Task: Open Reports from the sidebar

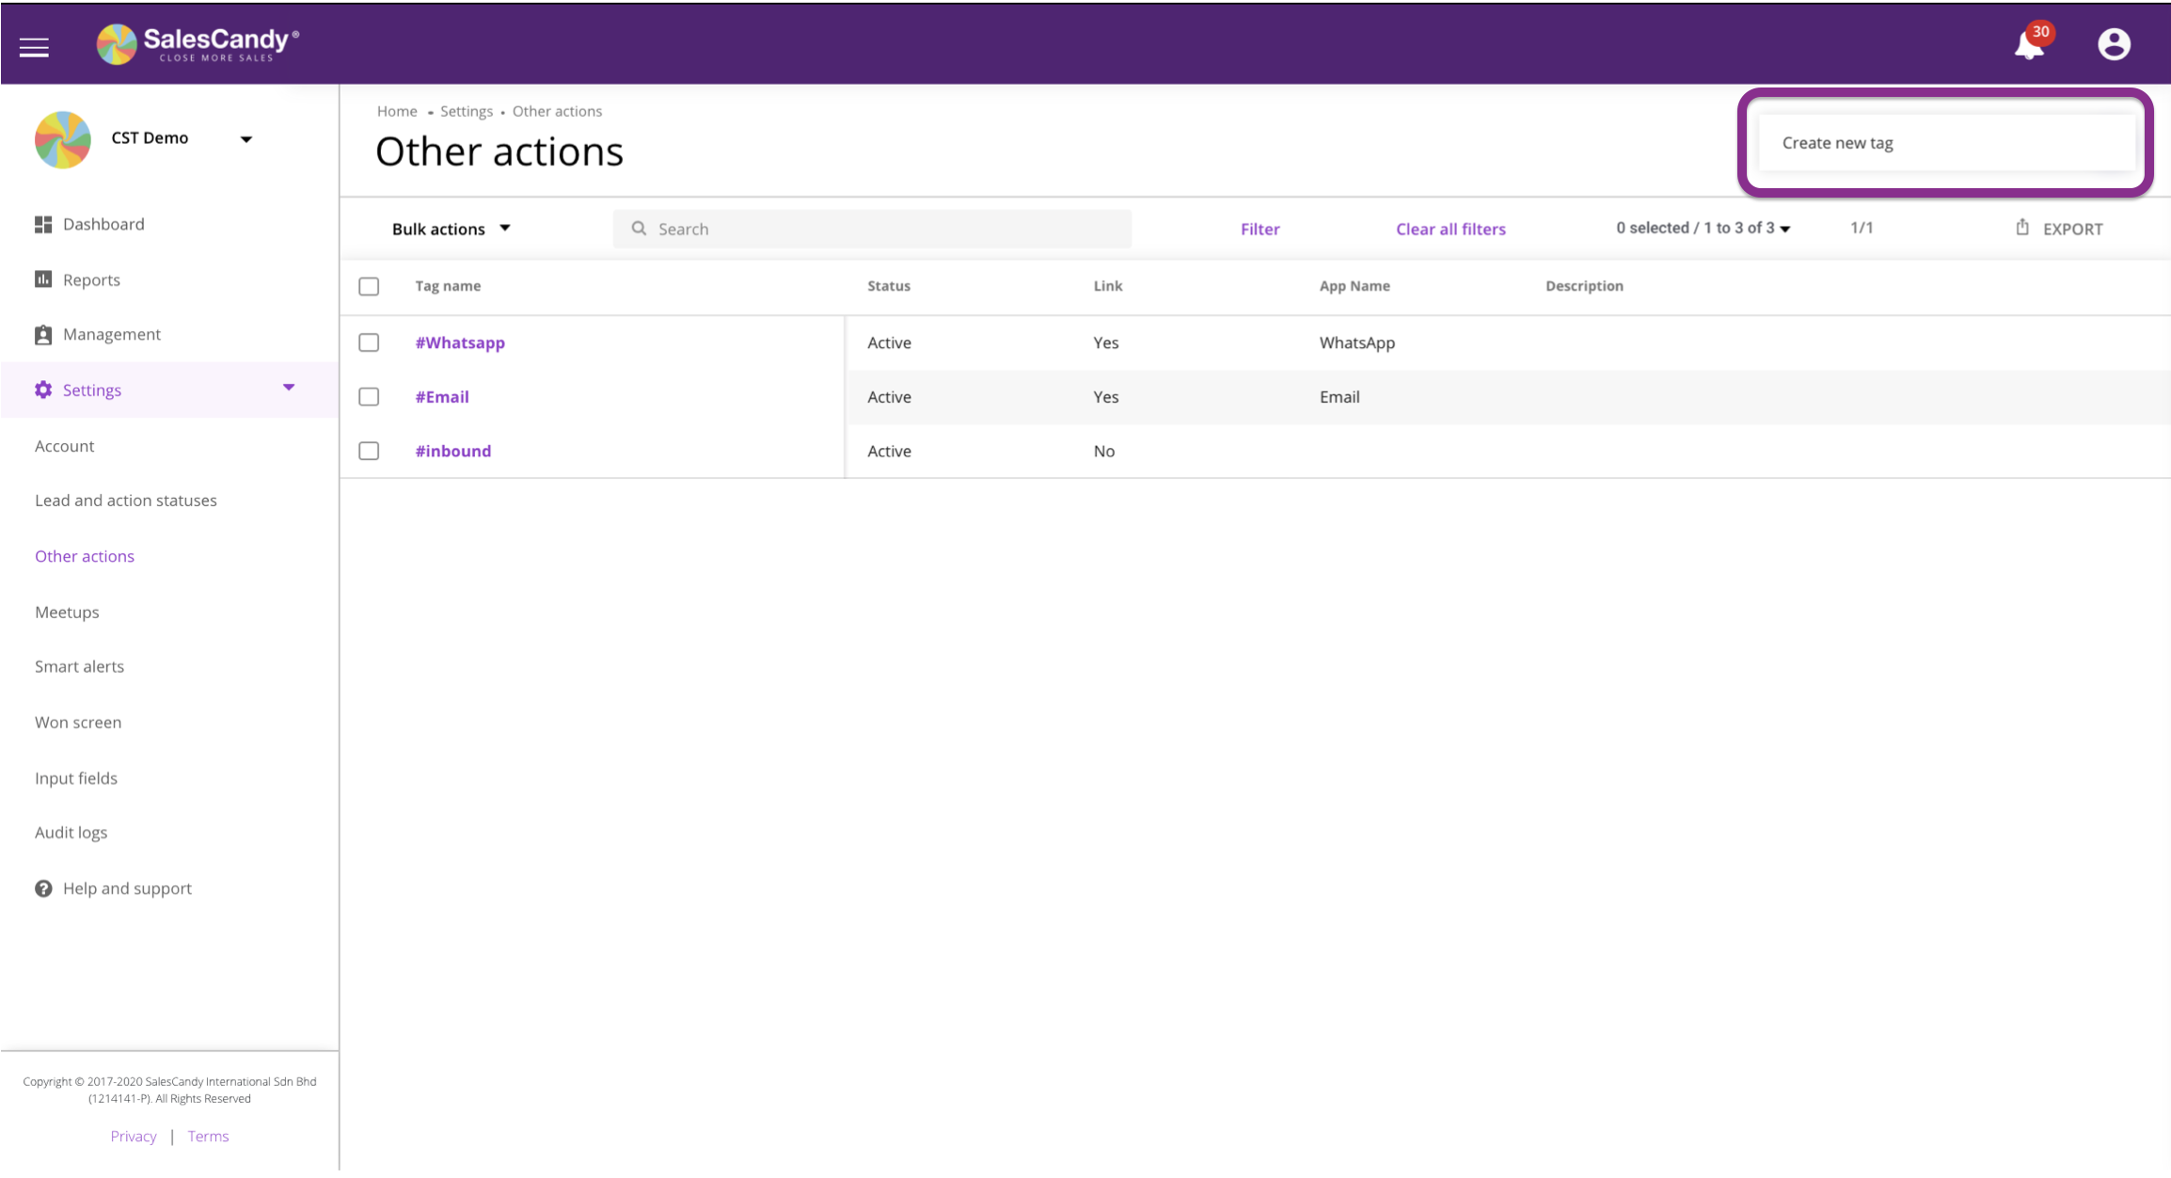Action: point(90,279)
